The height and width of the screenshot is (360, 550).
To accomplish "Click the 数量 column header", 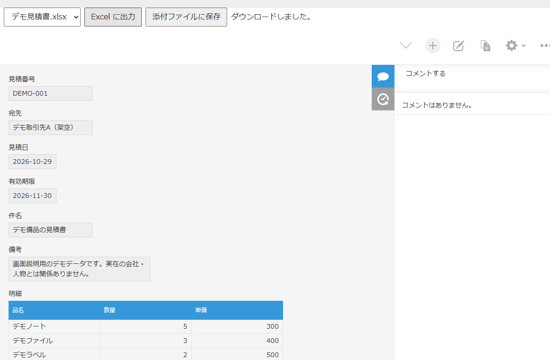I will (x=146, y=310).
